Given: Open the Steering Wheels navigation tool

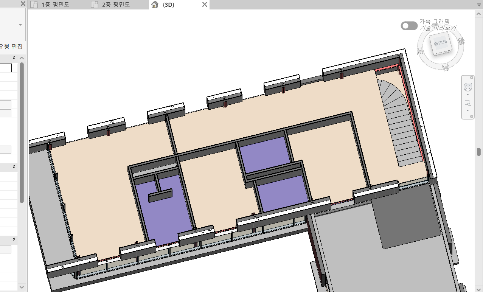Looking at the screenshot, I should tap(467, 87).
